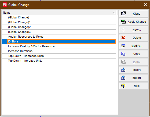150x117 pixels.
Task: Click the Apply Change button label
Action: point(137,22)
